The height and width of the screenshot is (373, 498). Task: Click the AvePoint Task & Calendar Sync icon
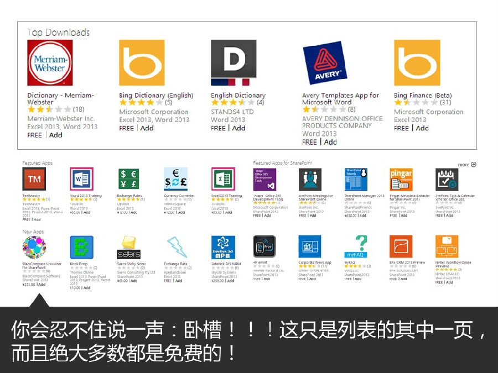(447, 180)
